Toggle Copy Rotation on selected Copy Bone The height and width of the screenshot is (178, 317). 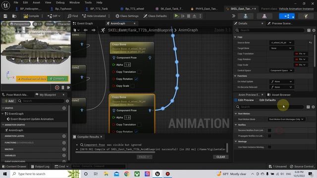point(136,132)
